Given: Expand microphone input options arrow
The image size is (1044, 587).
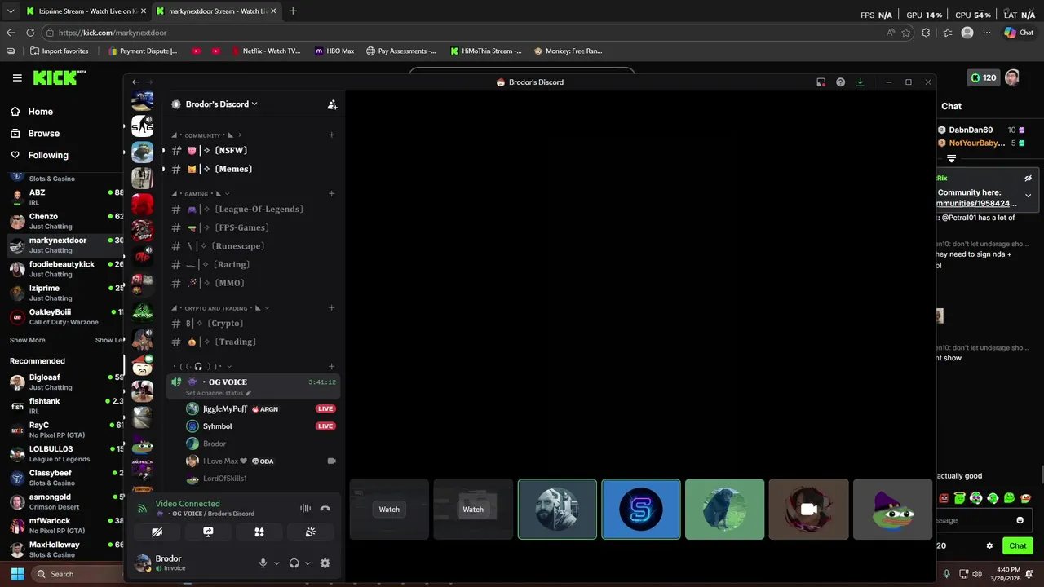Looking at the screenshot, I should (x=276, y=563).
